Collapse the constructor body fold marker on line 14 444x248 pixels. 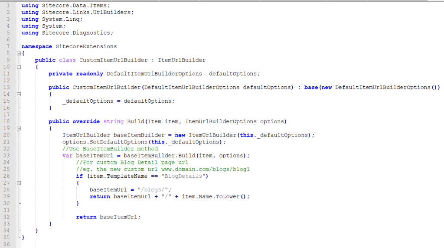point(19,94)
